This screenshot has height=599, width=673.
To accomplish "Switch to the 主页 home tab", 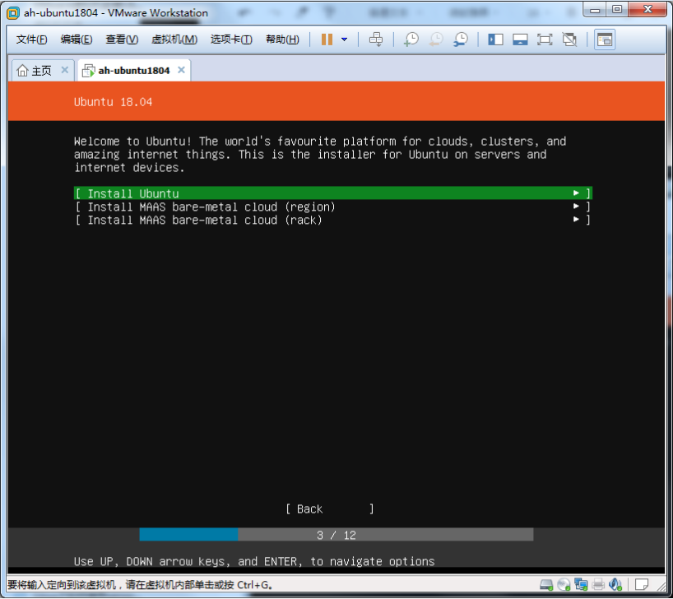I will click(x=35, y=71).
